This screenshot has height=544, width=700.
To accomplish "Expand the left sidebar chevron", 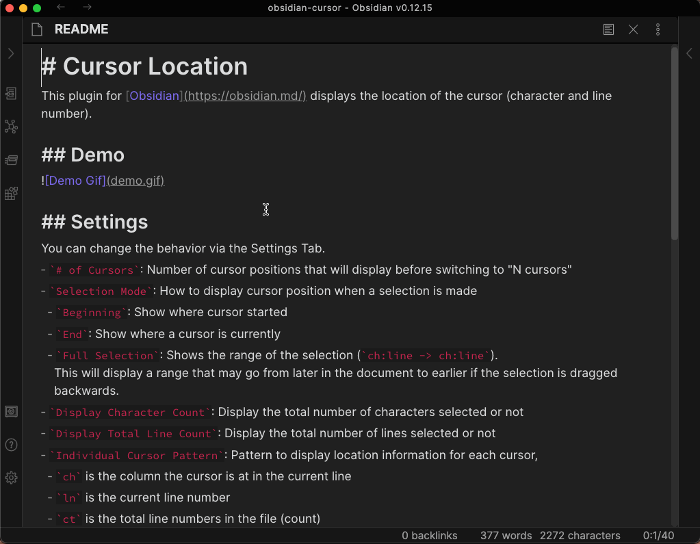I will (11, 53).
